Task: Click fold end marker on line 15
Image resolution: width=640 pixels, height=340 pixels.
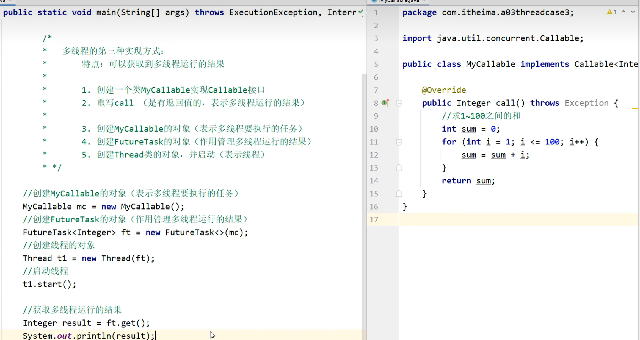Action: tap(399, 194)
